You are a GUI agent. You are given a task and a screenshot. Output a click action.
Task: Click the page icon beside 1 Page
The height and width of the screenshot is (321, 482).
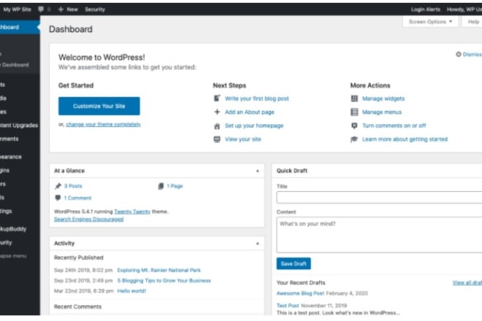click(x=161, y=186)
